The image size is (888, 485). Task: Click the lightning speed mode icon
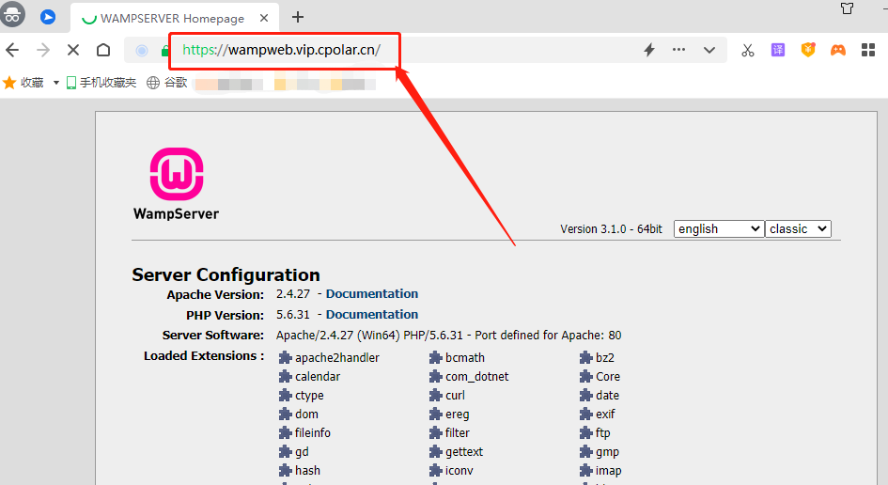pos(649,50)
